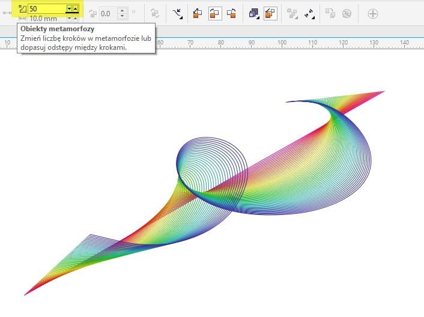Open Object and color acceleration flyout
424x317 pixels.
(x=253, y=13)
